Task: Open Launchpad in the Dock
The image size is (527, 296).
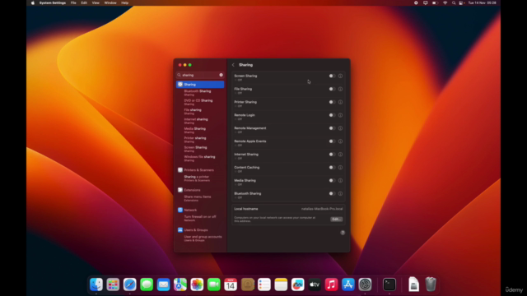Action: 113,284
